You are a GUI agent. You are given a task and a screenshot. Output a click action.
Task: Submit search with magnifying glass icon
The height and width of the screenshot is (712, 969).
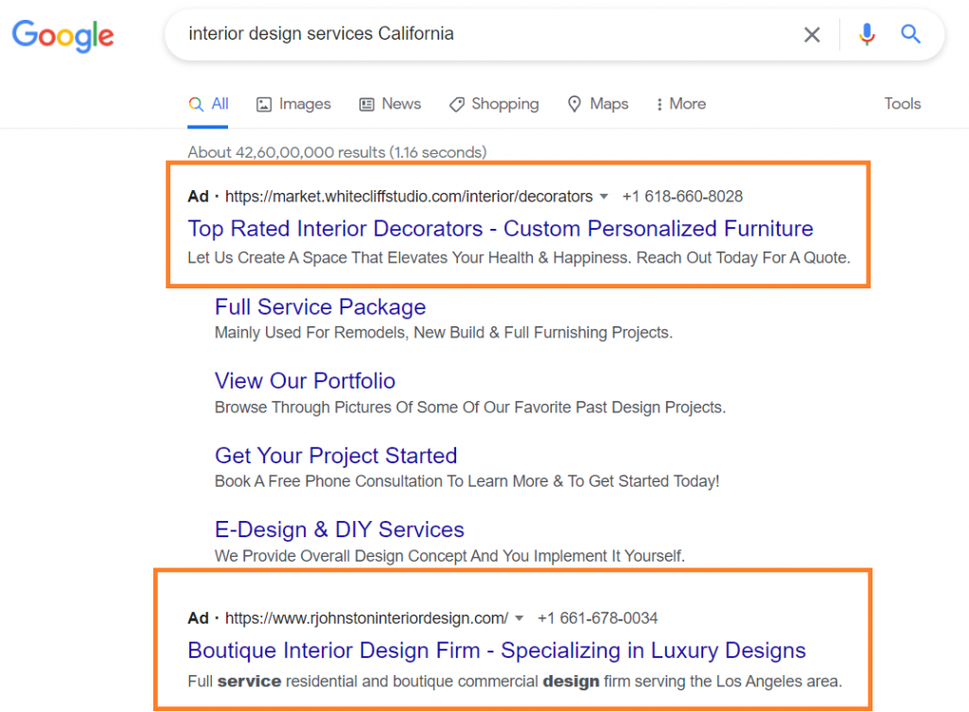click(x=910, y=34)
